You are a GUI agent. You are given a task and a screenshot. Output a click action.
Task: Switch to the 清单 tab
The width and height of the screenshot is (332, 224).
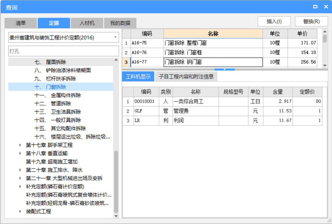tap(21, 23)
